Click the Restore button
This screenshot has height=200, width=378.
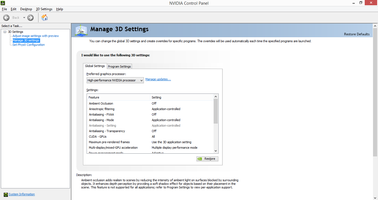(x=207, y=159)
